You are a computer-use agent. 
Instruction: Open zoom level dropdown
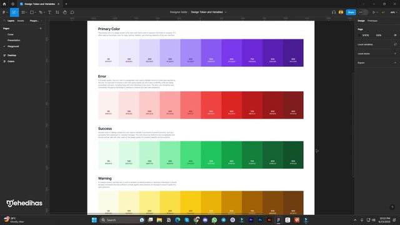click(x=393, y=12)
